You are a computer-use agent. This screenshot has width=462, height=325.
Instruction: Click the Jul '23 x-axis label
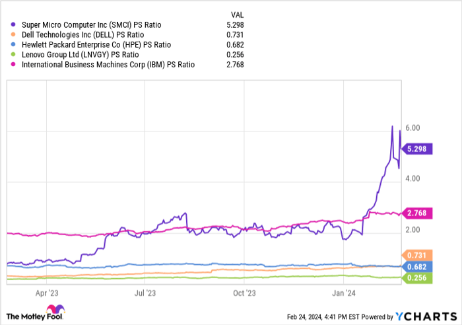point(145,293)
